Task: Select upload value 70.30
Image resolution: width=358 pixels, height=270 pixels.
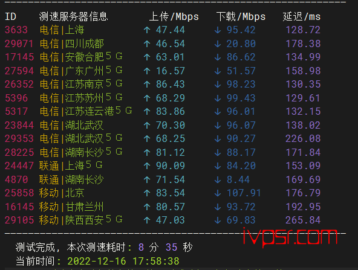Action: point(171,125)
